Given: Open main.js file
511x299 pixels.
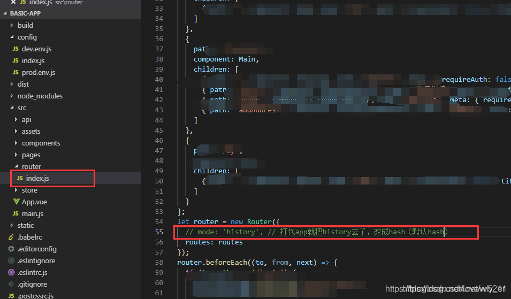Looking at the screenshot, I should coord(33,213).
